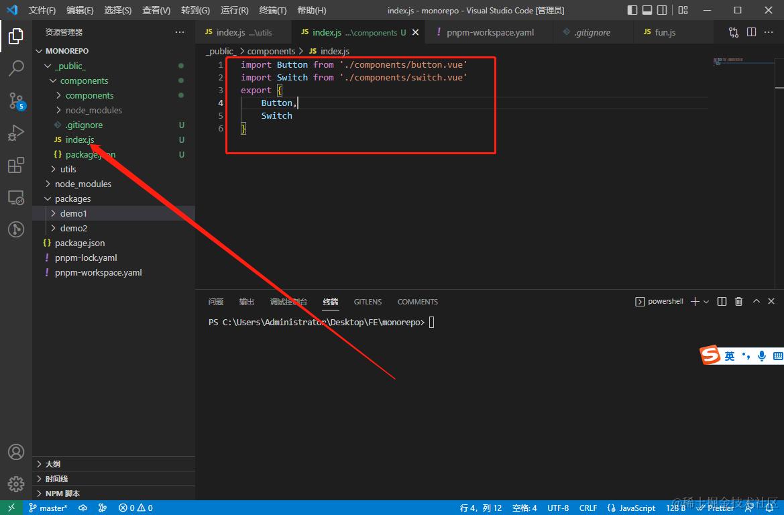Click Explorer panel more actions ellipsis

[x=180, y=32]
